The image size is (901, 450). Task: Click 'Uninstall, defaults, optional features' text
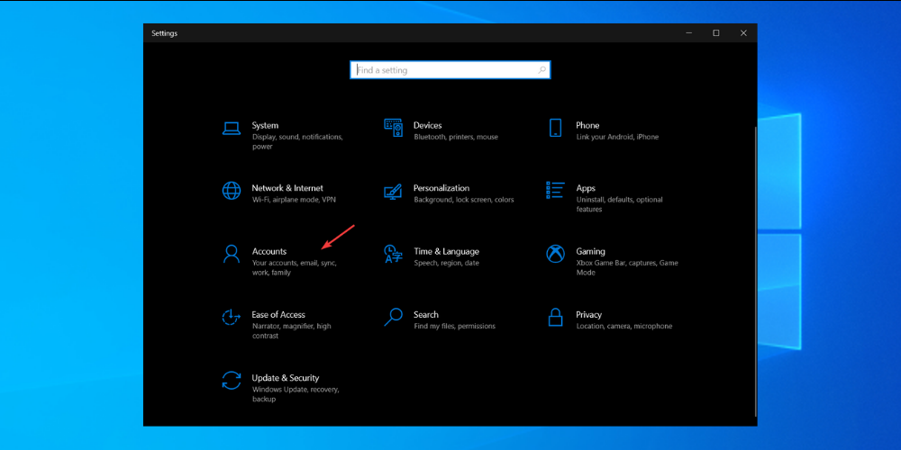[619, 204]
